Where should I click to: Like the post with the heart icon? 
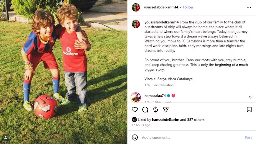[135, 110]
